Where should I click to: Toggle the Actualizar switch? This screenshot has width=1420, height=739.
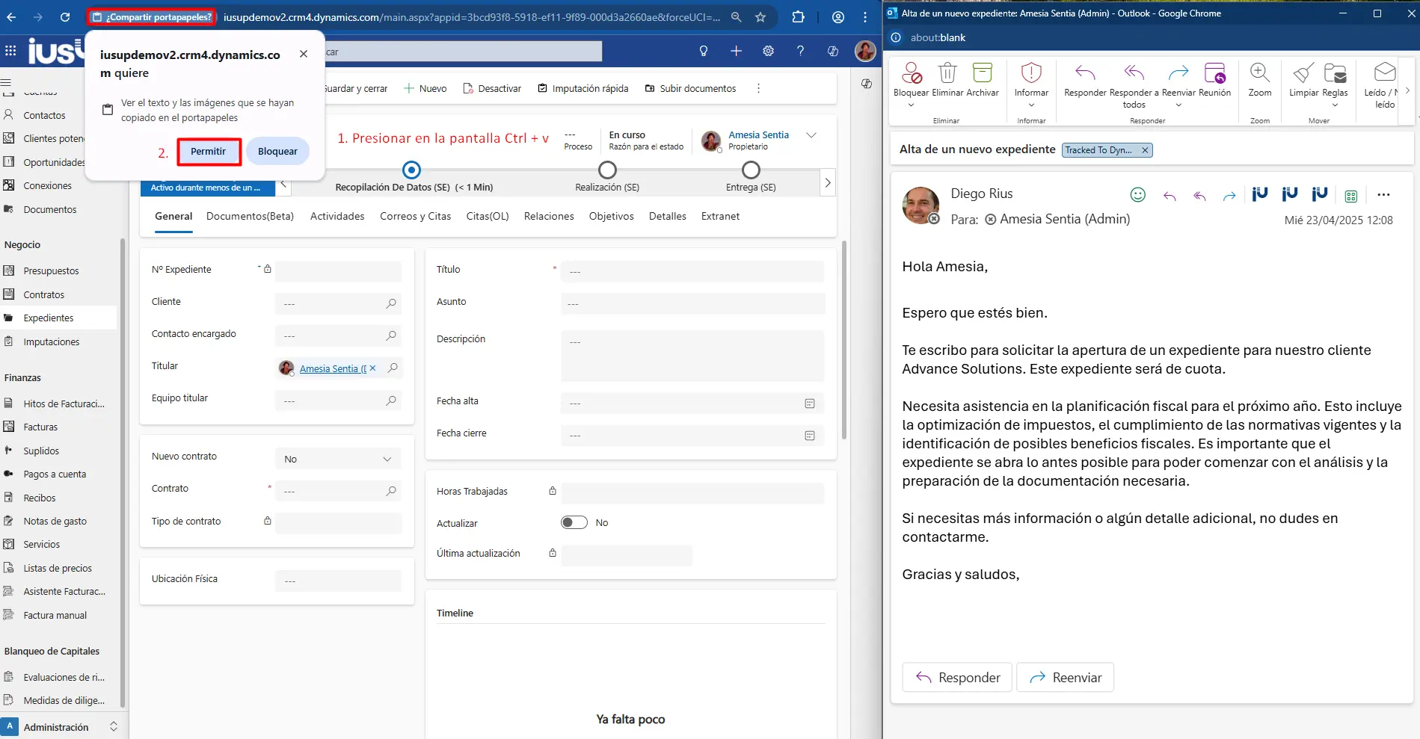(x=574, y=522)
